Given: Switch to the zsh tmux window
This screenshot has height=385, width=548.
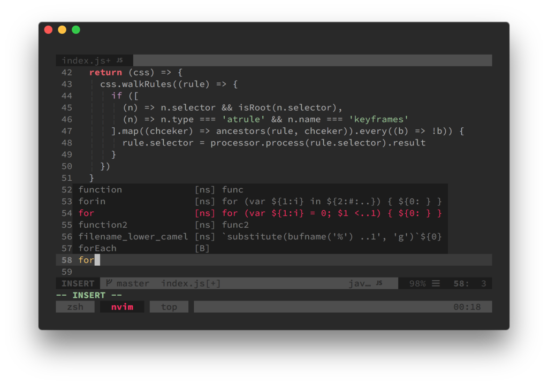Looking at the screenshot, I should click(75, 307).
